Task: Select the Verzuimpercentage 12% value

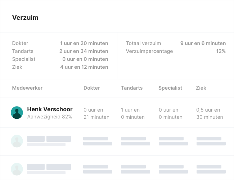Action: 221,51
